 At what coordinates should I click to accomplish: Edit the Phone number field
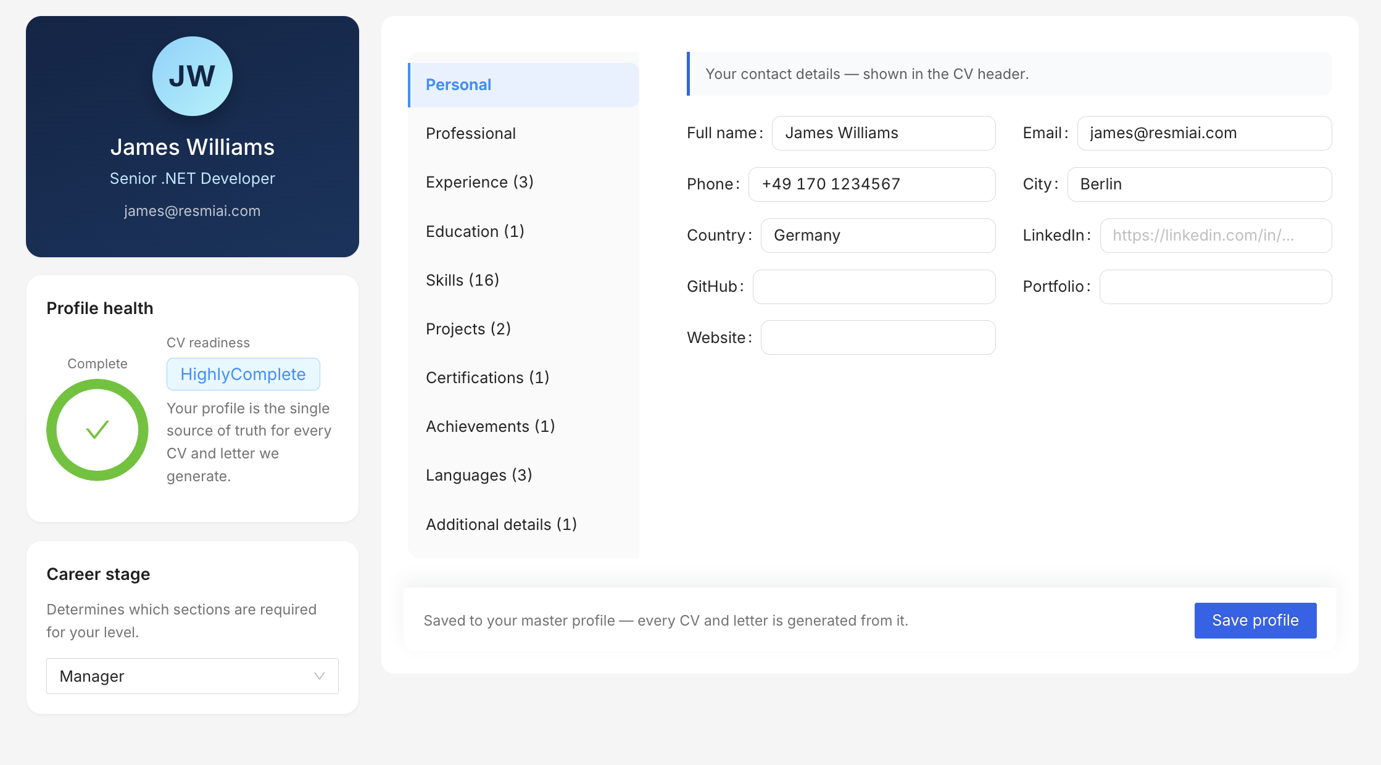pyautogui.click(x=872, y=184)
